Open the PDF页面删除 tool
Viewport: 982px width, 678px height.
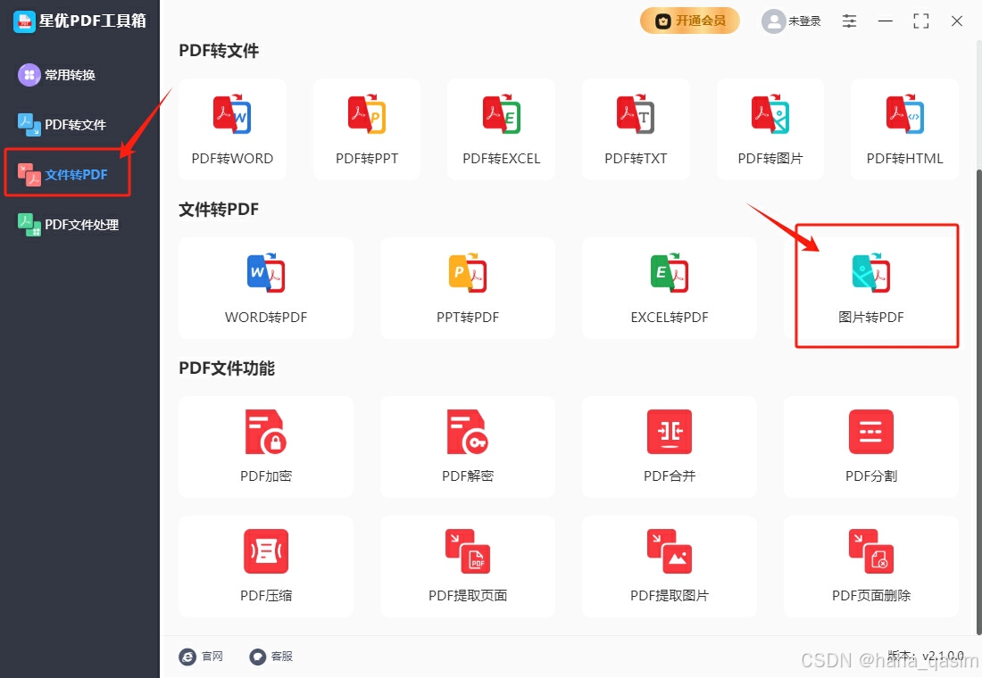point(871,566)
